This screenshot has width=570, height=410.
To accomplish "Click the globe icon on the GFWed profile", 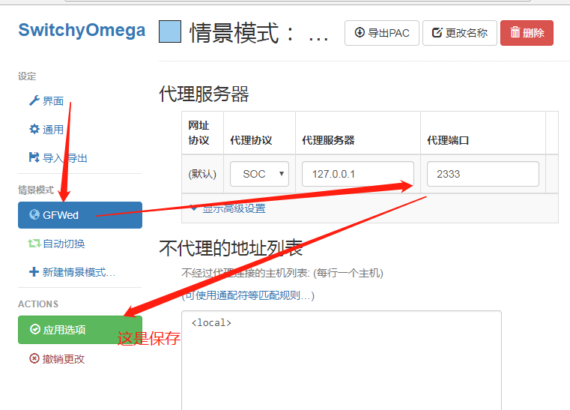I will [34, 214].
